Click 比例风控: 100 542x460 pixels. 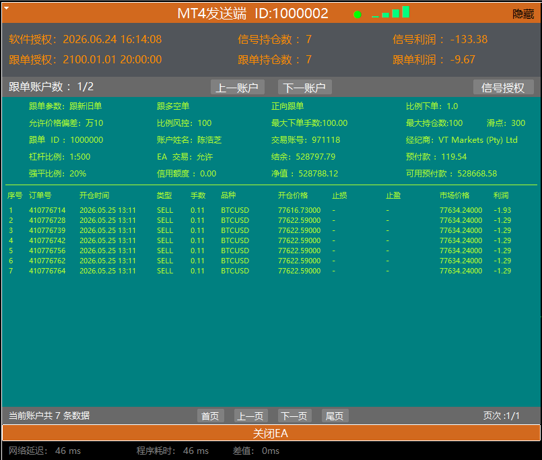click(184, 123)
